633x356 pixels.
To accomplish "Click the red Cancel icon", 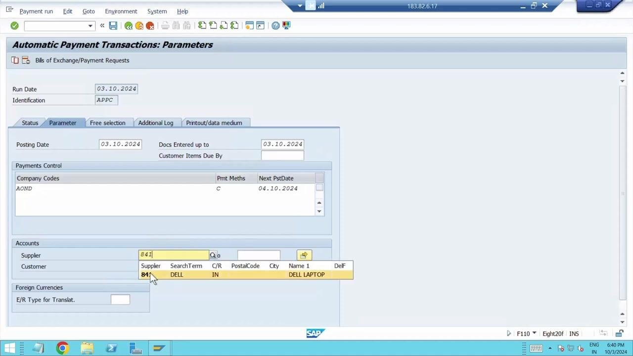I will coord(150,26).
